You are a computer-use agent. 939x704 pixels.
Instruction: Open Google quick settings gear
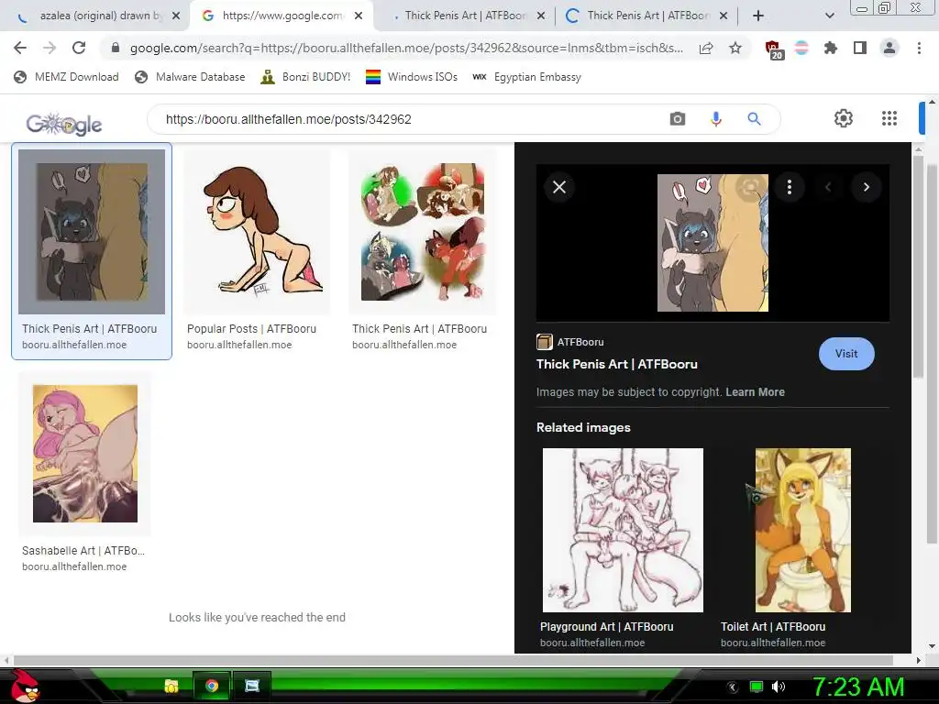844,118
